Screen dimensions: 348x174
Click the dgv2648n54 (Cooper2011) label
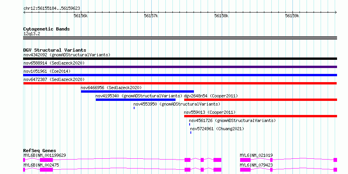click(211, 96)
